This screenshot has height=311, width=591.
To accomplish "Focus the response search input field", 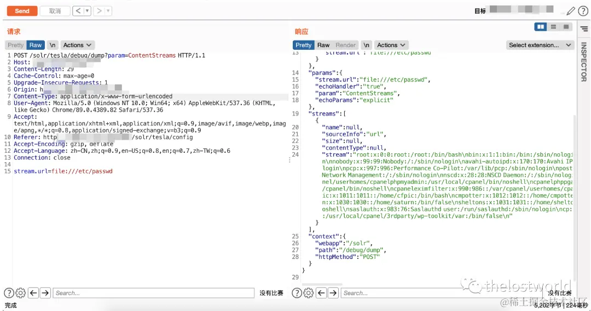I will 441,293.
